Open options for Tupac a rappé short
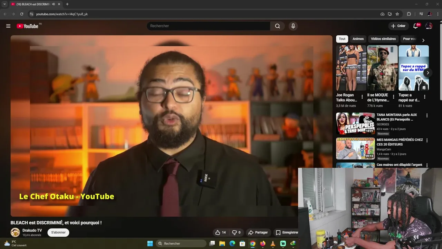Viewport: 442px width, 249px height. [x=424, y=97]
